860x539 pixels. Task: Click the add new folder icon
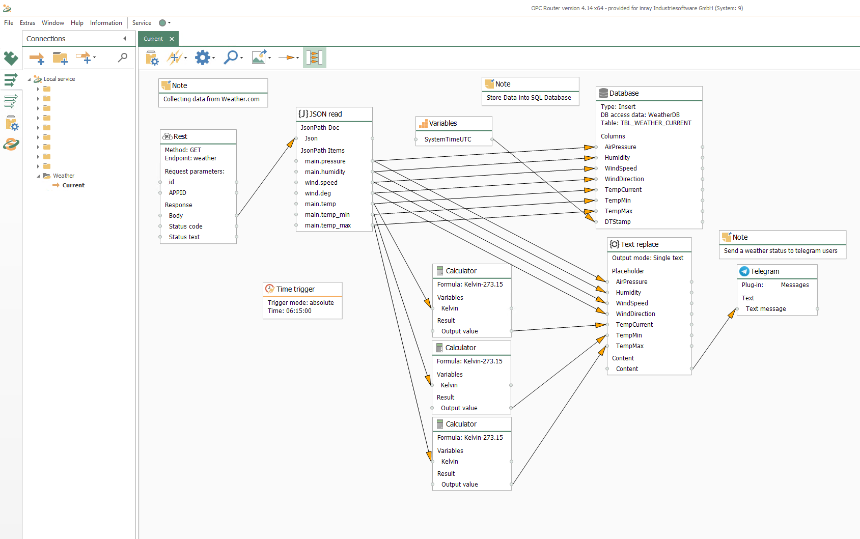tap(60, 59)
